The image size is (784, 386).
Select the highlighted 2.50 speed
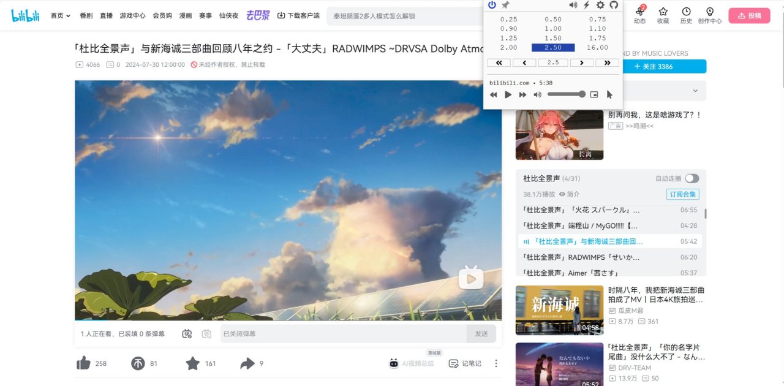(x=553, y=47)
